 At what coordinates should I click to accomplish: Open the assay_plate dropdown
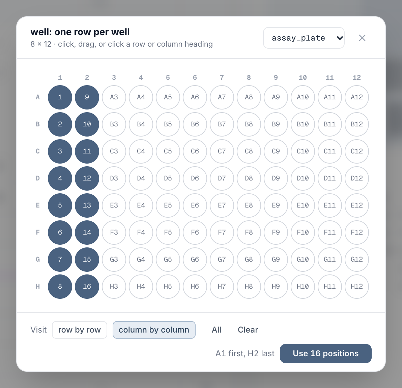[304, 38]
